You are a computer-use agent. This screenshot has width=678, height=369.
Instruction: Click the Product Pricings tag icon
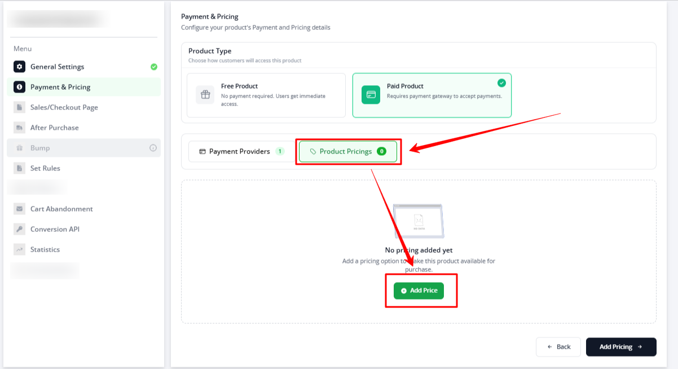click(313, 152)
